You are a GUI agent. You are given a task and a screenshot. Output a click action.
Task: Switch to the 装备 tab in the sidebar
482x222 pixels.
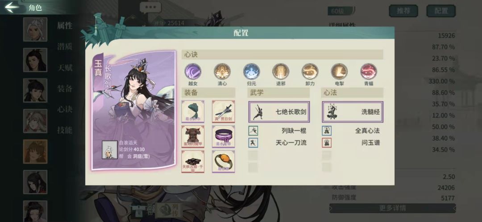[x=65, y=88]
